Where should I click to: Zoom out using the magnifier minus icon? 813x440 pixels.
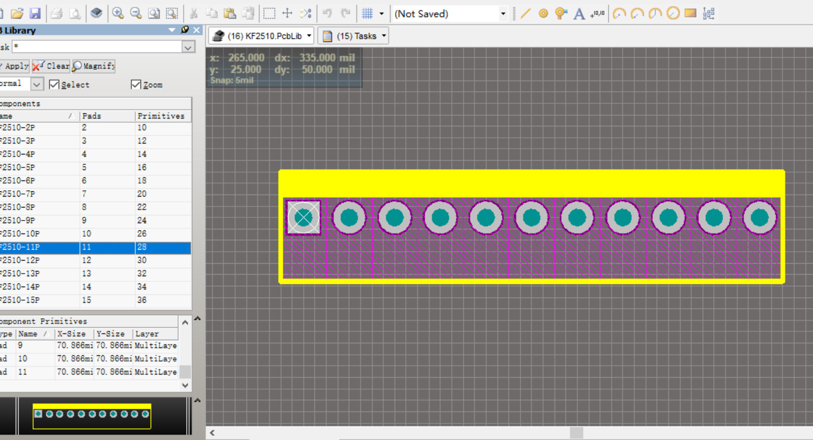click(x=136, y=14)
